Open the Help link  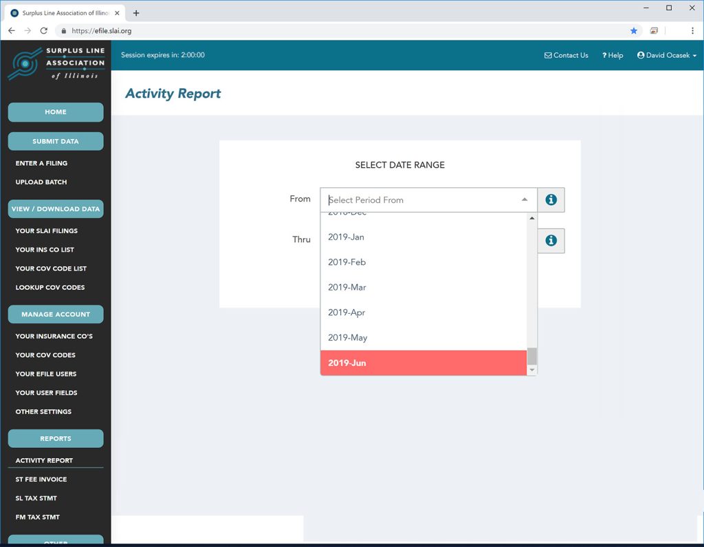click(x=613, y=55)
